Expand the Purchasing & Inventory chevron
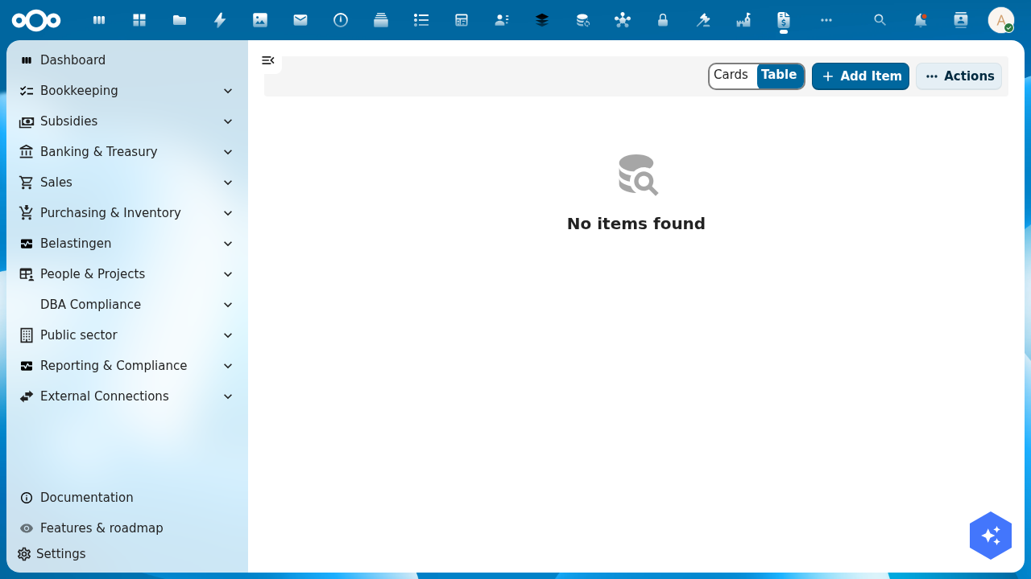Screen dimensions: 1031x579 (228, 213)
